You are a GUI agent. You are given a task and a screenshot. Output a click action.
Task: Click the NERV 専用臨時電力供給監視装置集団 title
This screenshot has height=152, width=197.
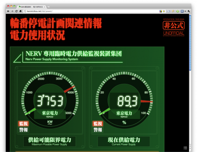74,54
